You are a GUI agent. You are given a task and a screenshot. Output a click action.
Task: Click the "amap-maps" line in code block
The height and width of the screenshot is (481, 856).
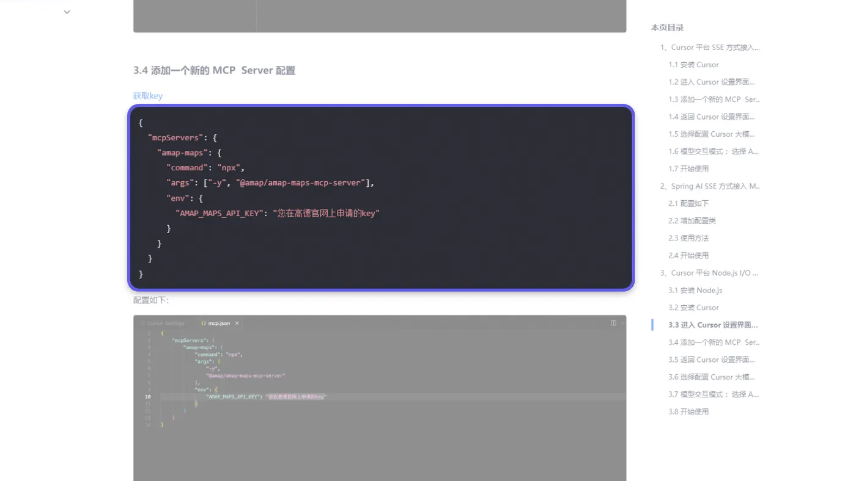pyautogui.click(x=189, y=153)
